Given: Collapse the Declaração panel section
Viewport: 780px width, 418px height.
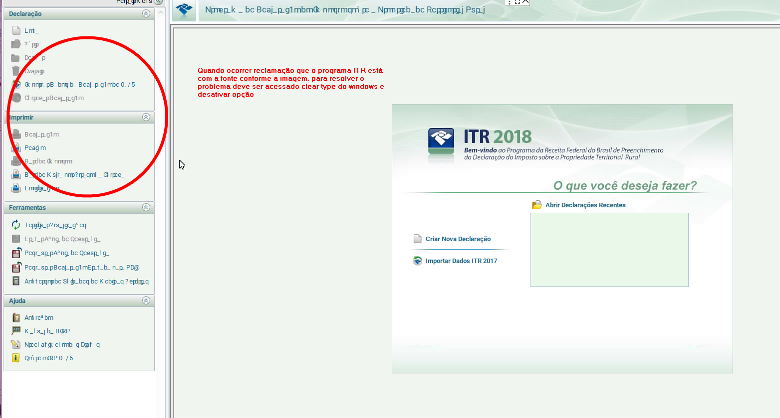Looking at the screenshot, I should click(x=146, y=13).
